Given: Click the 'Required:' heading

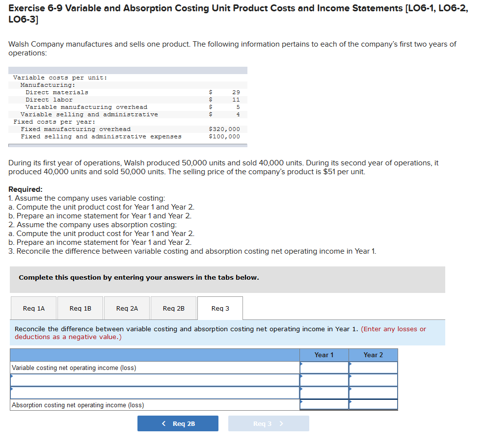Looking at the screenshot, I should (26, 189).
